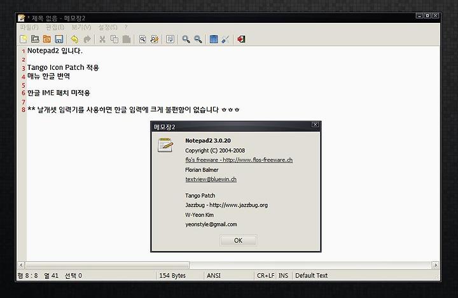The height and width of the screenshot is (298, 458).
Task: Zoom out with the minus magnifier icon
Action: (x=198, y=39)
